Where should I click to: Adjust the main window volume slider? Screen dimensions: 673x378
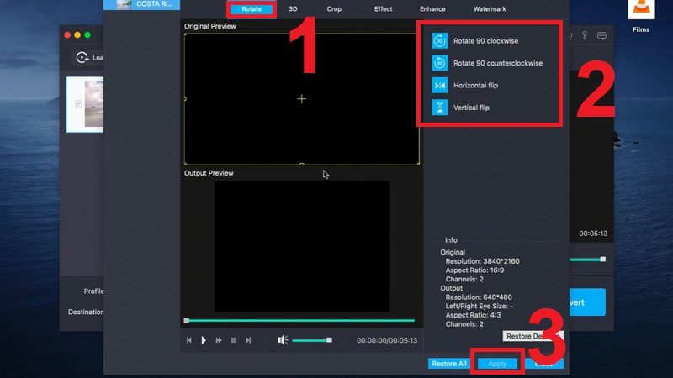(x=587, y=260)
